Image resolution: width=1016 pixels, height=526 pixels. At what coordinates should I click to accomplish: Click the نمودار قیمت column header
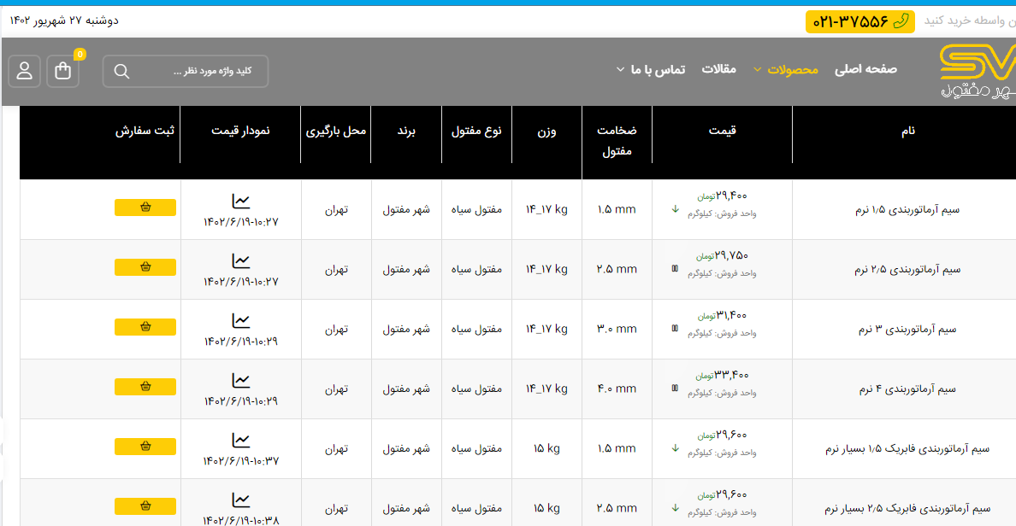(240, 131)
